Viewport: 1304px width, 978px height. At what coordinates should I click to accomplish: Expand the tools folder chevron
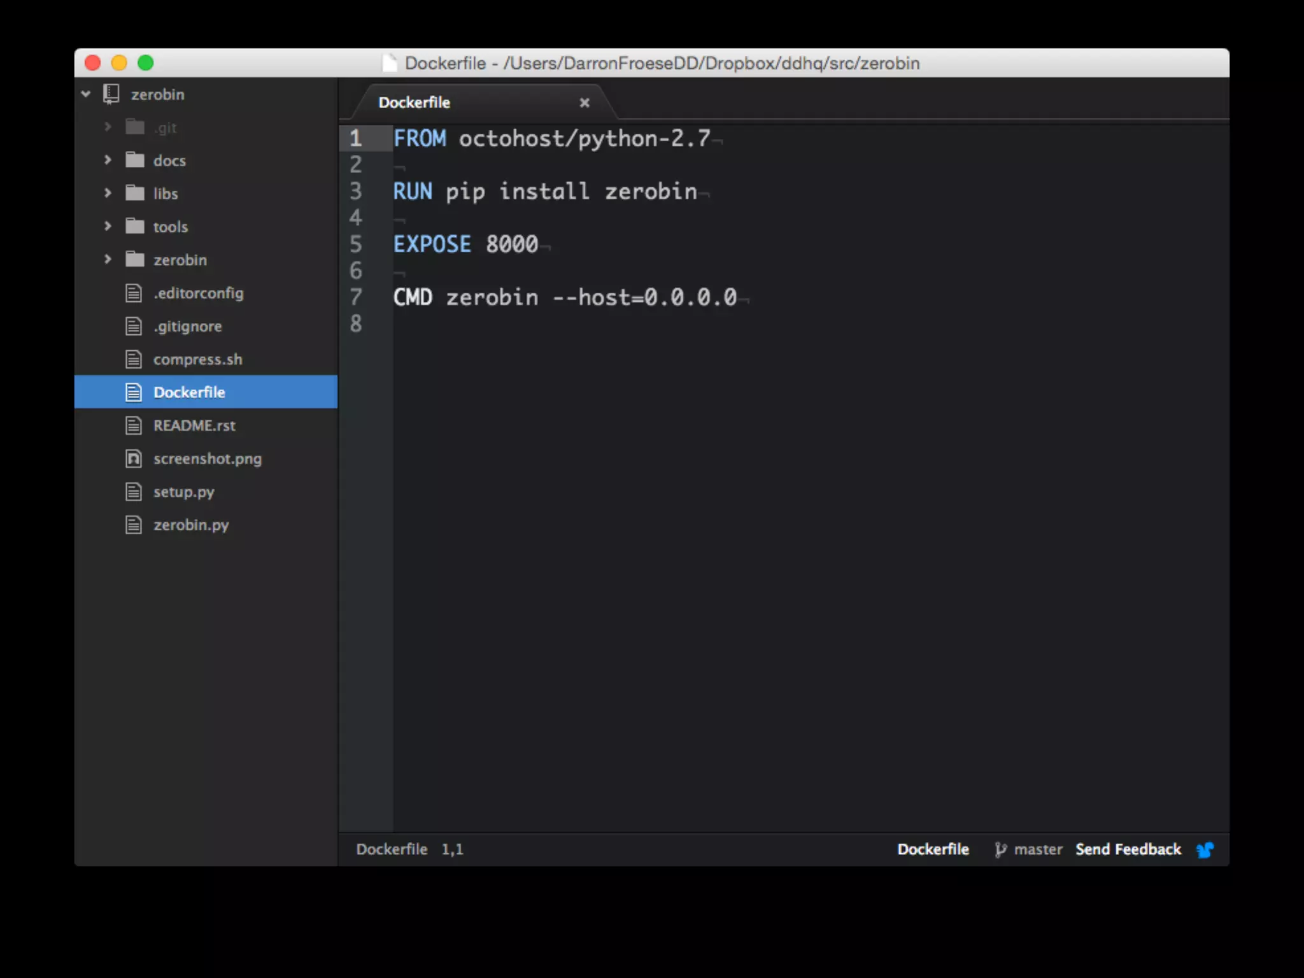coord(108,226)
